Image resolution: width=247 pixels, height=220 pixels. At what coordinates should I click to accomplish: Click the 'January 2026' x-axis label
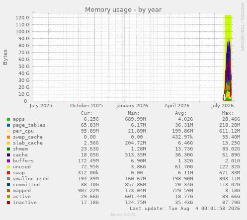[x=132, y=106]
